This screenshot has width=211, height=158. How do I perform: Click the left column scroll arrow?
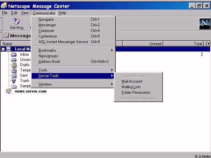205,43
